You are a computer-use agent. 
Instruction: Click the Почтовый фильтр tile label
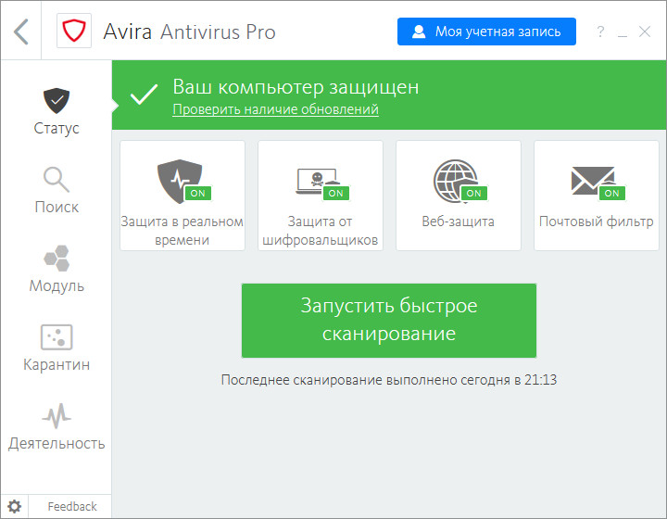click(x=596, y=222)
